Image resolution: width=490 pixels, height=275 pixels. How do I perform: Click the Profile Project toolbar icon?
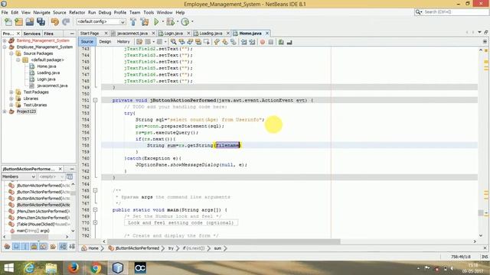(185, 22)
